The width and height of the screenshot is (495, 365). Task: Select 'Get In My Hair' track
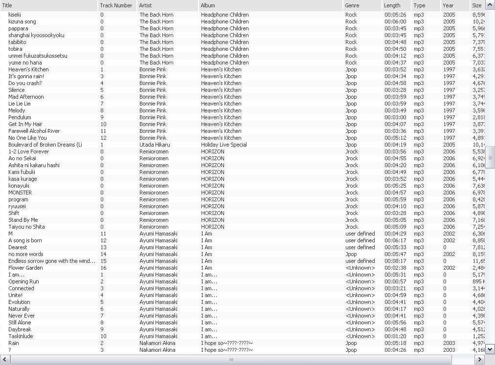(x=25, y=124)
